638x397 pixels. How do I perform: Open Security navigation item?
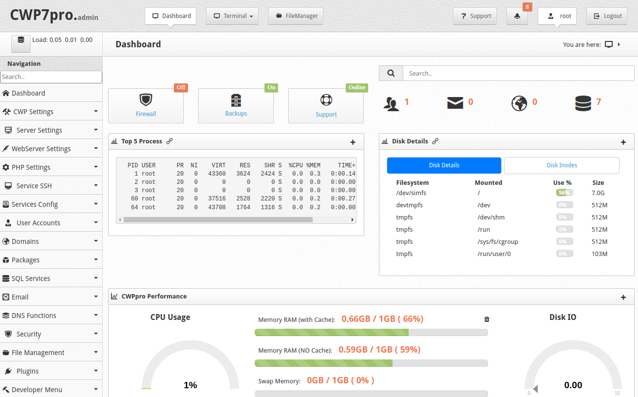(x=51, y=334)
